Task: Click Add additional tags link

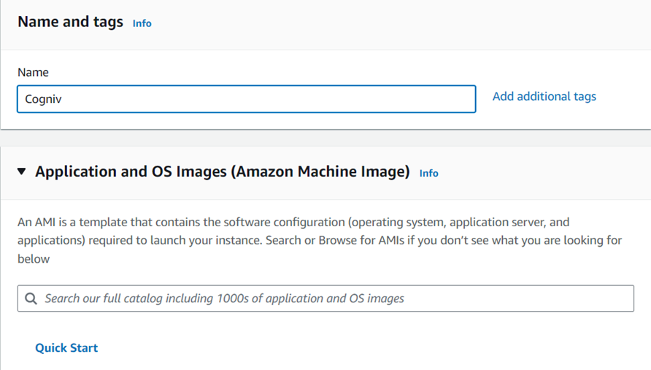Action: pyautogui.click(x=544, y=96)
